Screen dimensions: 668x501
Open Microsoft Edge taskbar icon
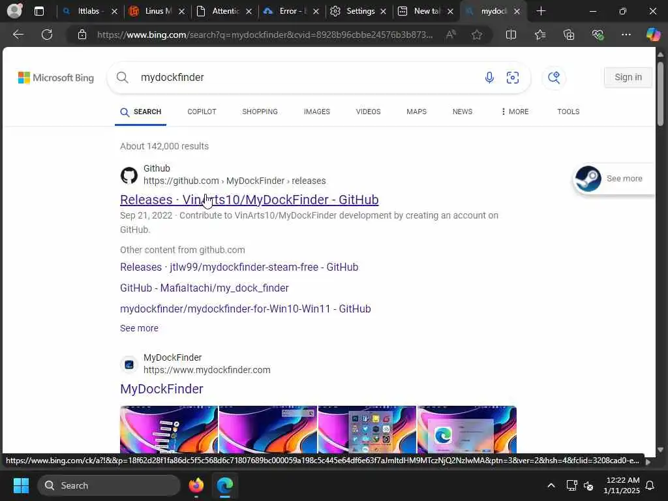(x=224, y=485)
